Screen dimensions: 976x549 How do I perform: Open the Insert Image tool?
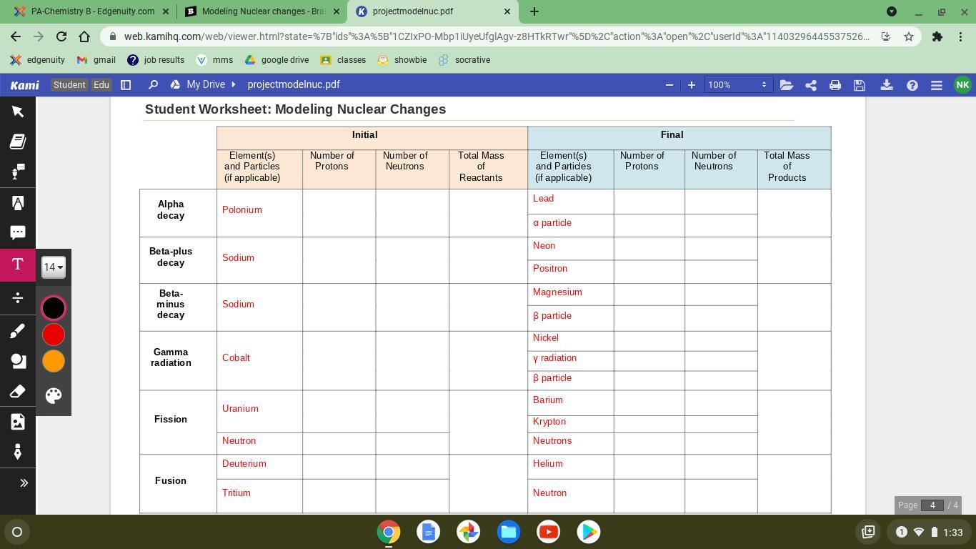point(18,422)
